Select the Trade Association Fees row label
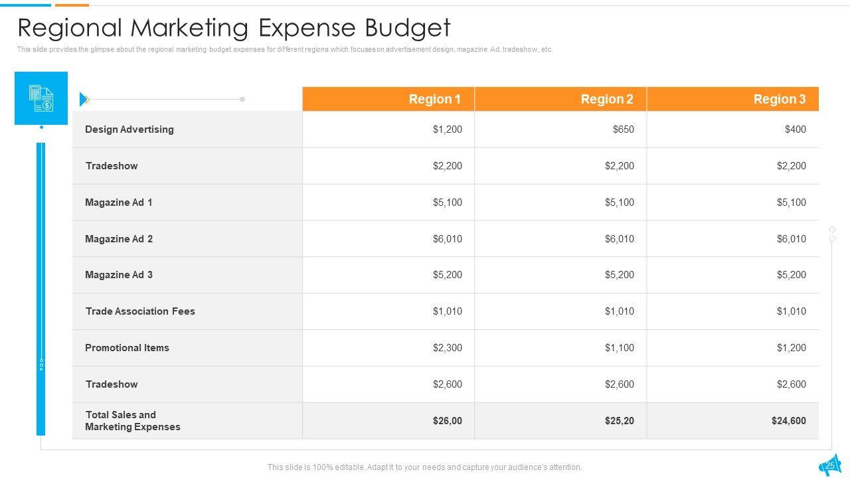The height and width of the screenshot is (478, 850). [x=140, y=311]
